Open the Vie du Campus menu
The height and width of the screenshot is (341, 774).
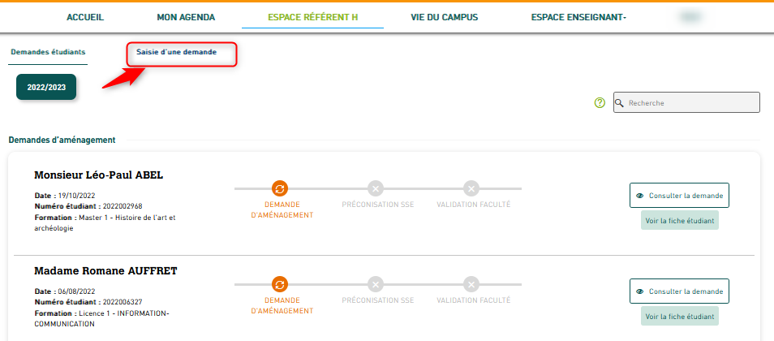click(x=444, y=16)
